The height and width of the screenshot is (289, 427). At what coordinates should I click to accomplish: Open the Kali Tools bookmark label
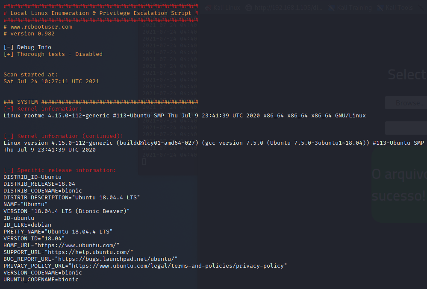pyautogui.click(x=399, y=8)
